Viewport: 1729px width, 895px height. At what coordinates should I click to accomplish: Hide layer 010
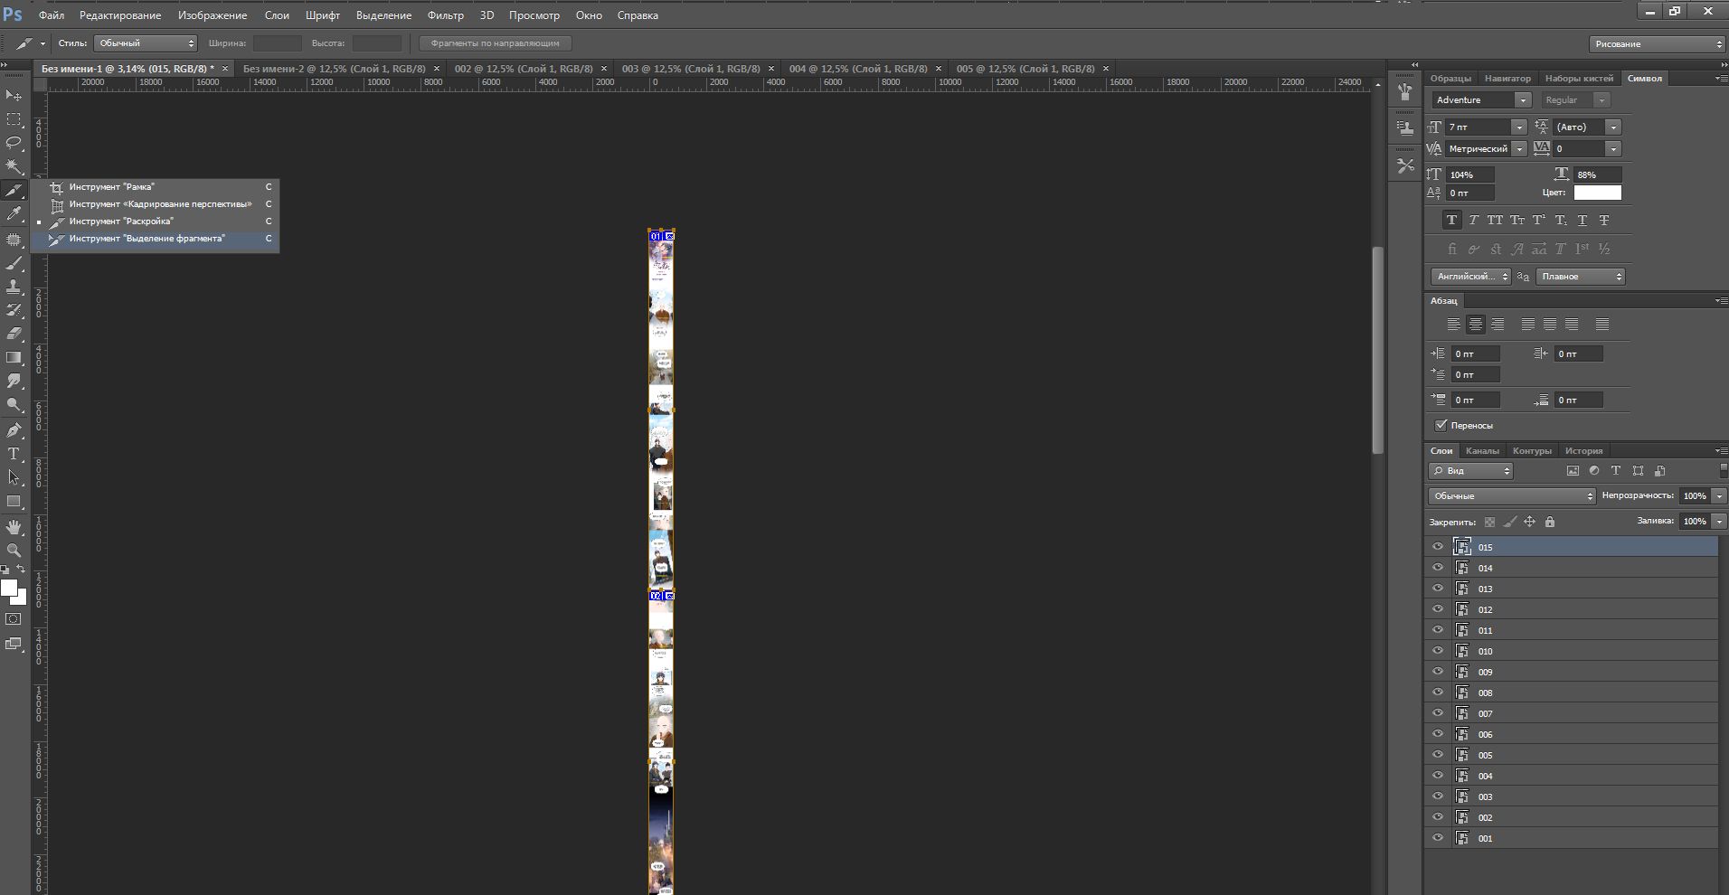[x=1438, y=650]
